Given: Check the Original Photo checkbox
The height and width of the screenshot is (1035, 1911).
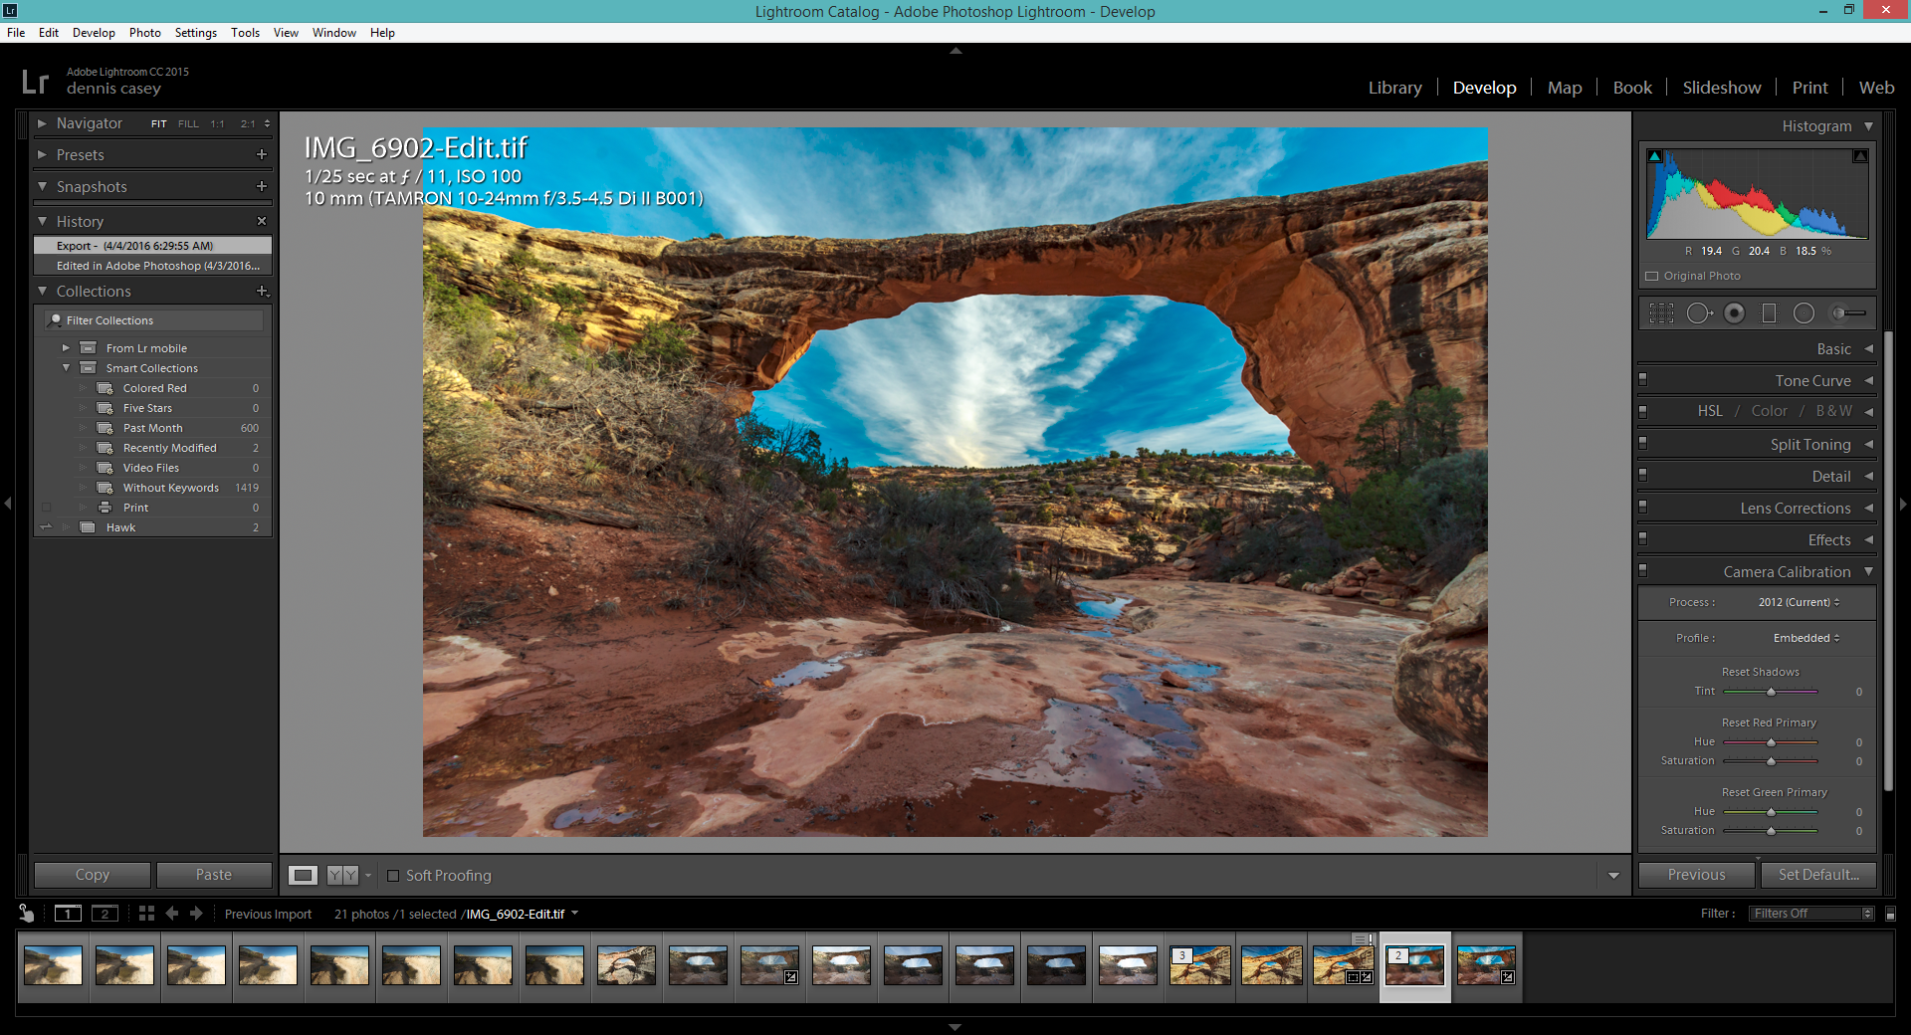Looking at the screenshot, I should pos(1652,277).
